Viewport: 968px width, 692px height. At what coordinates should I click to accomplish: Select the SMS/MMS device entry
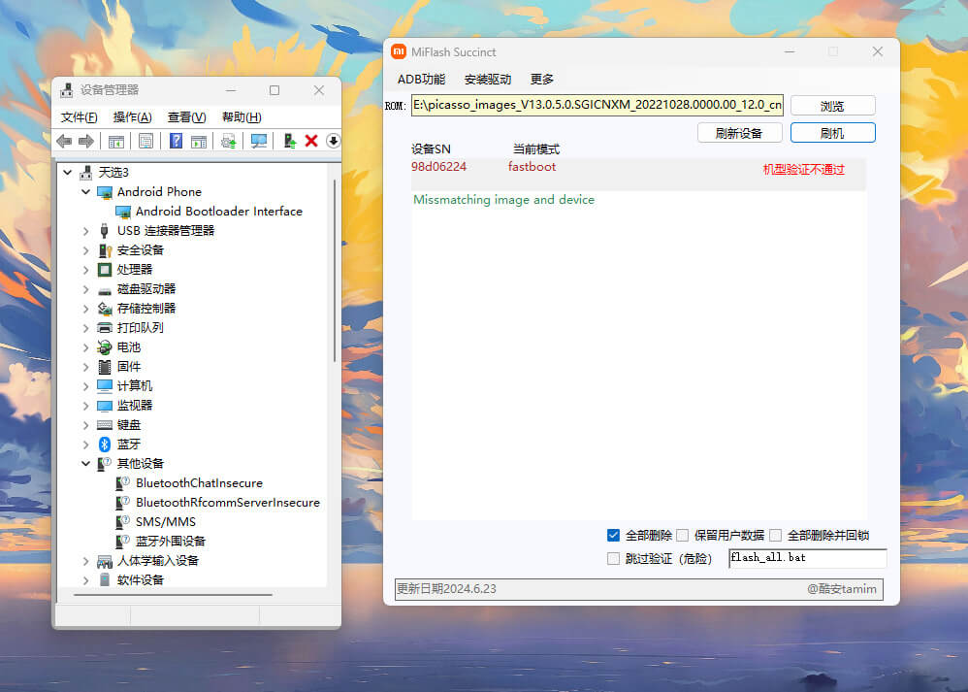coord(166,522)
